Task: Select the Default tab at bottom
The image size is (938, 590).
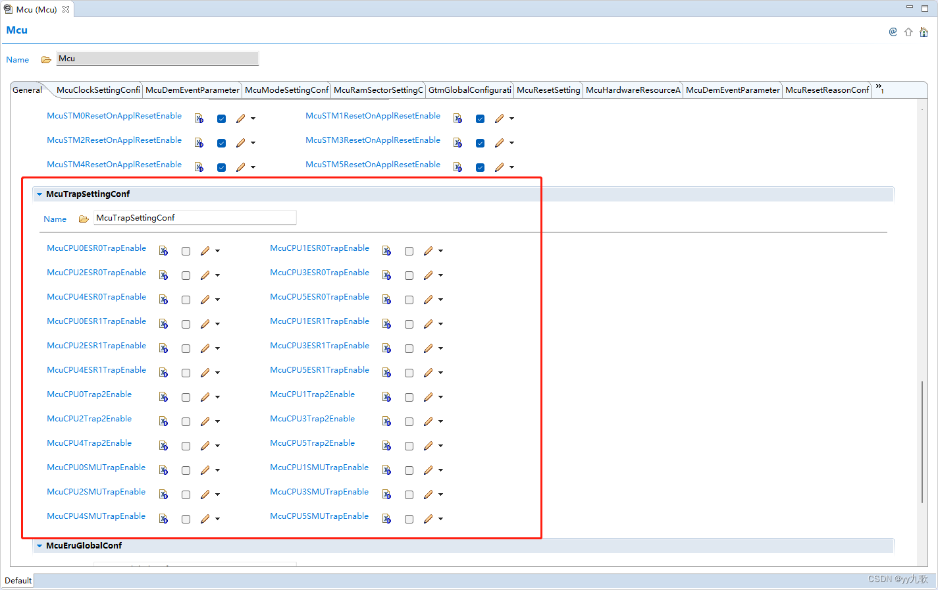Action: point(18,581)
